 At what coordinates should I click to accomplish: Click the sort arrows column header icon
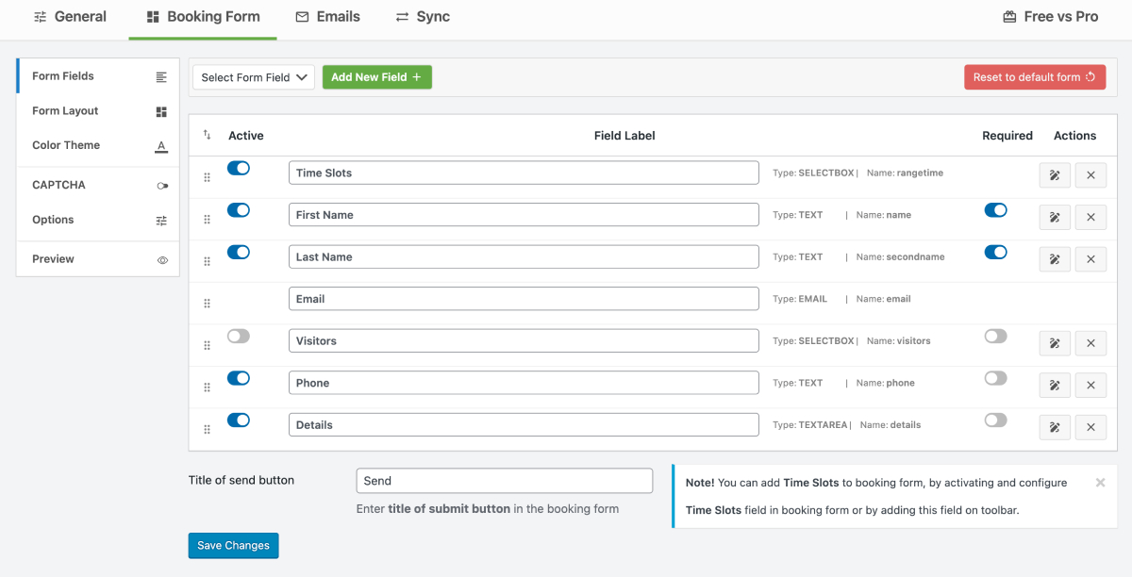(207, 135)
